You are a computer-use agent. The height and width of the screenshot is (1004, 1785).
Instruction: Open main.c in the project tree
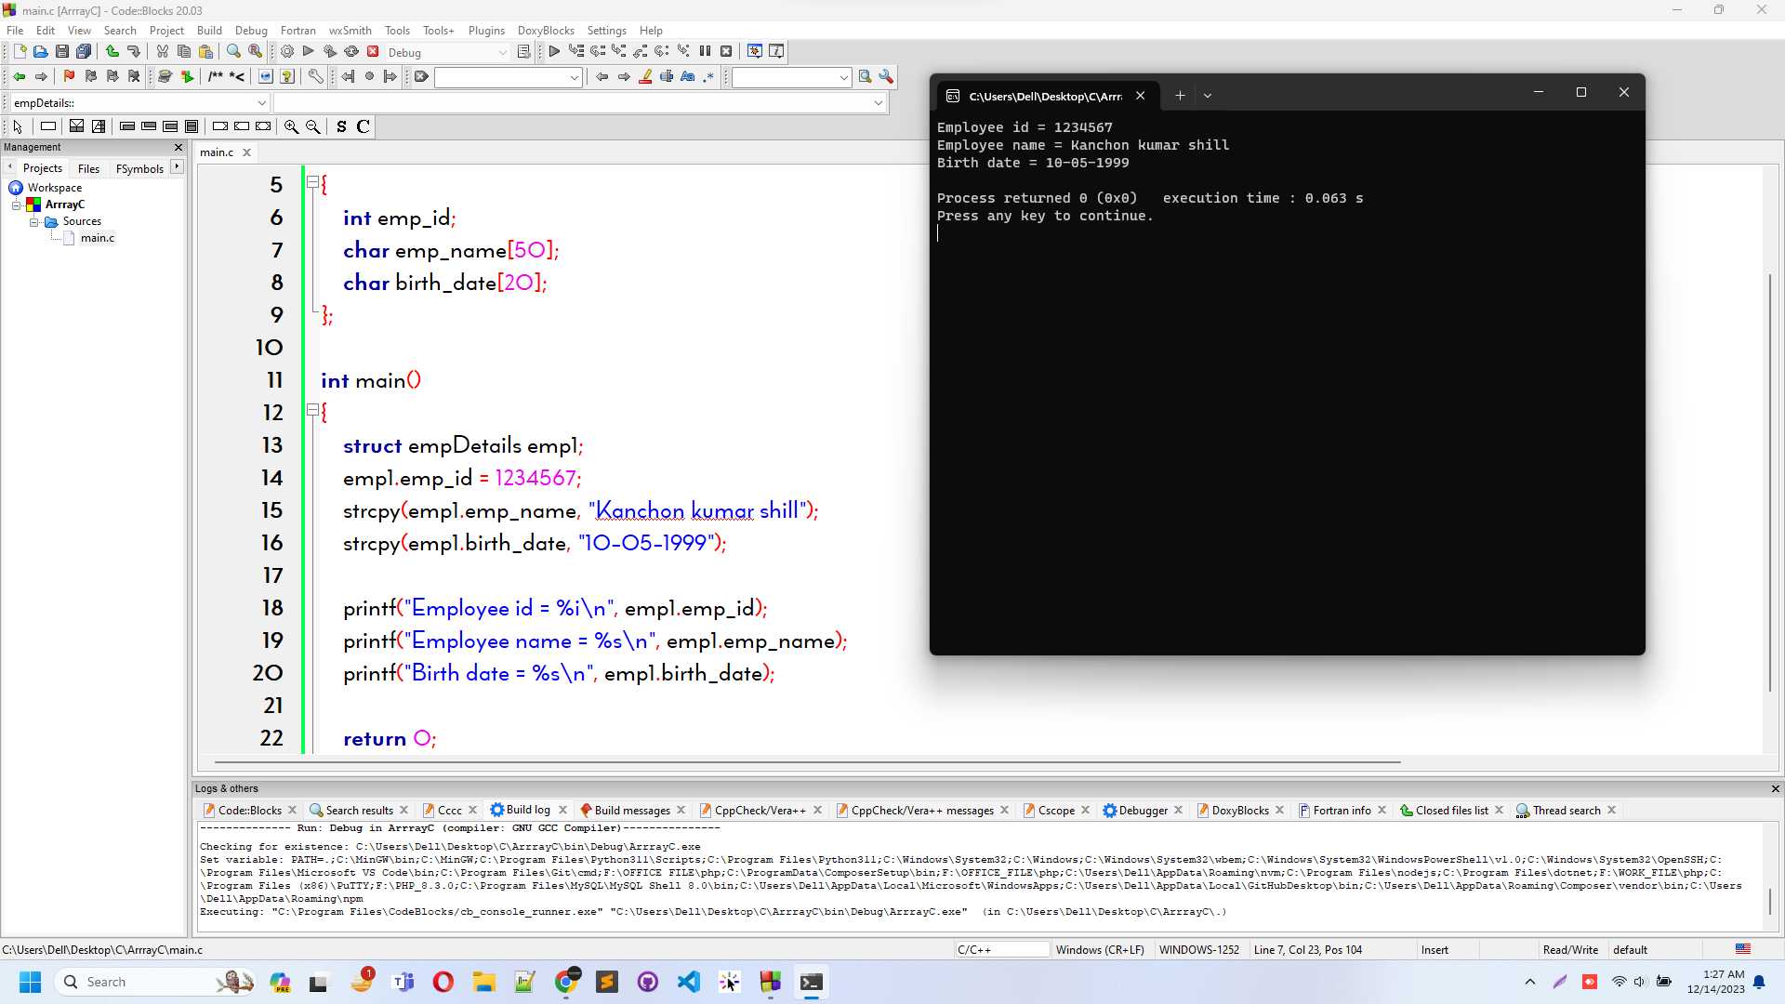[x=97, y=239]
